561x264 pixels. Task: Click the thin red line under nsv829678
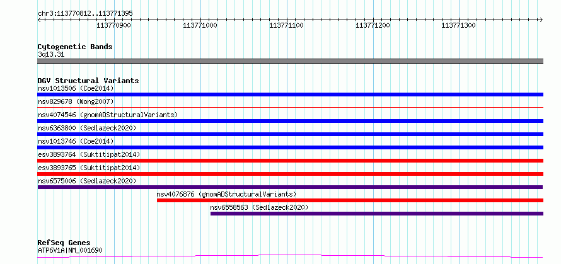click(290, 107)
